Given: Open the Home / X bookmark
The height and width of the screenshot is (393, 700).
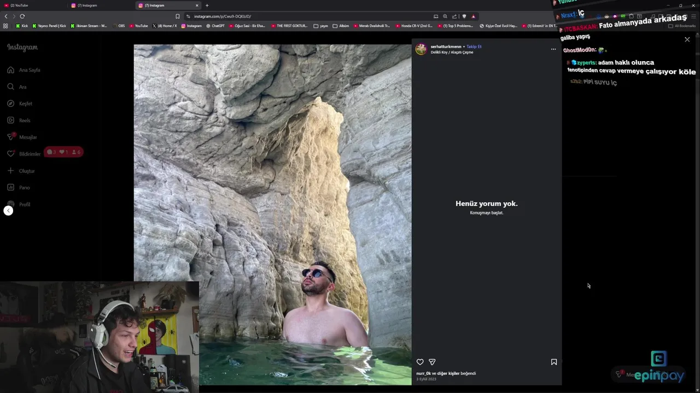Looking at the screenshot, I should 165,26.
